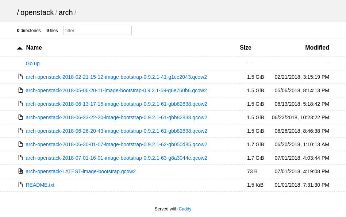
Task: Open arch-openstack-2018-06-26-20-43 qcow2 file
Action: point(116,131)
